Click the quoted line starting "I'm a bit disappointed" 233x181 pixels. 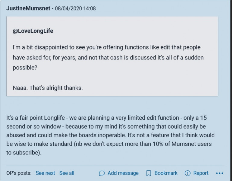click(x=106, y=48)
